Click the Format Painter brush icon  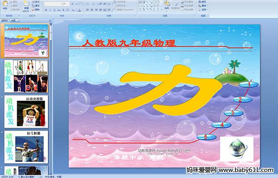coord(12,10)
